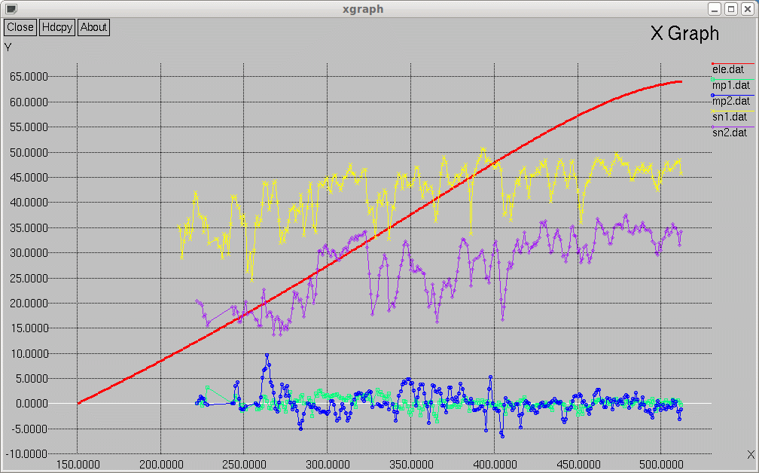The width and height of the screenshot is (759, 473).
Task: Click the Close button in xgraph
Action: pos(20,27)
